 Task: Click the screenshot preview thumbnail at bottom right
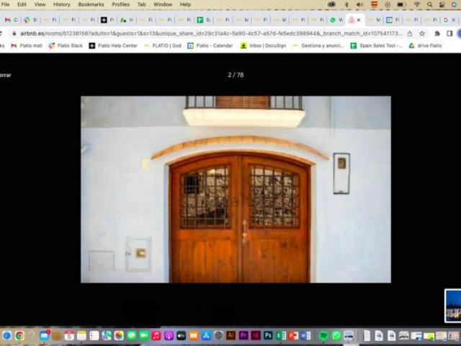452,304
